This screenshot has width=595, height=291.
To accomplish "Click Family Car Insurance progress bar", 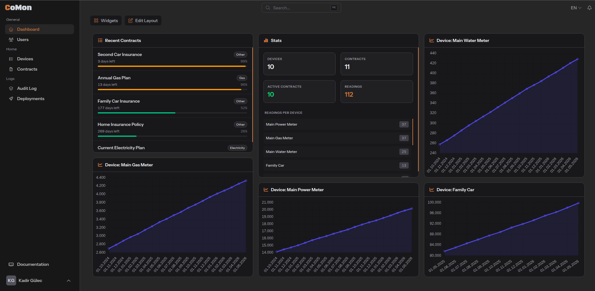I will [x=173, y=113].
